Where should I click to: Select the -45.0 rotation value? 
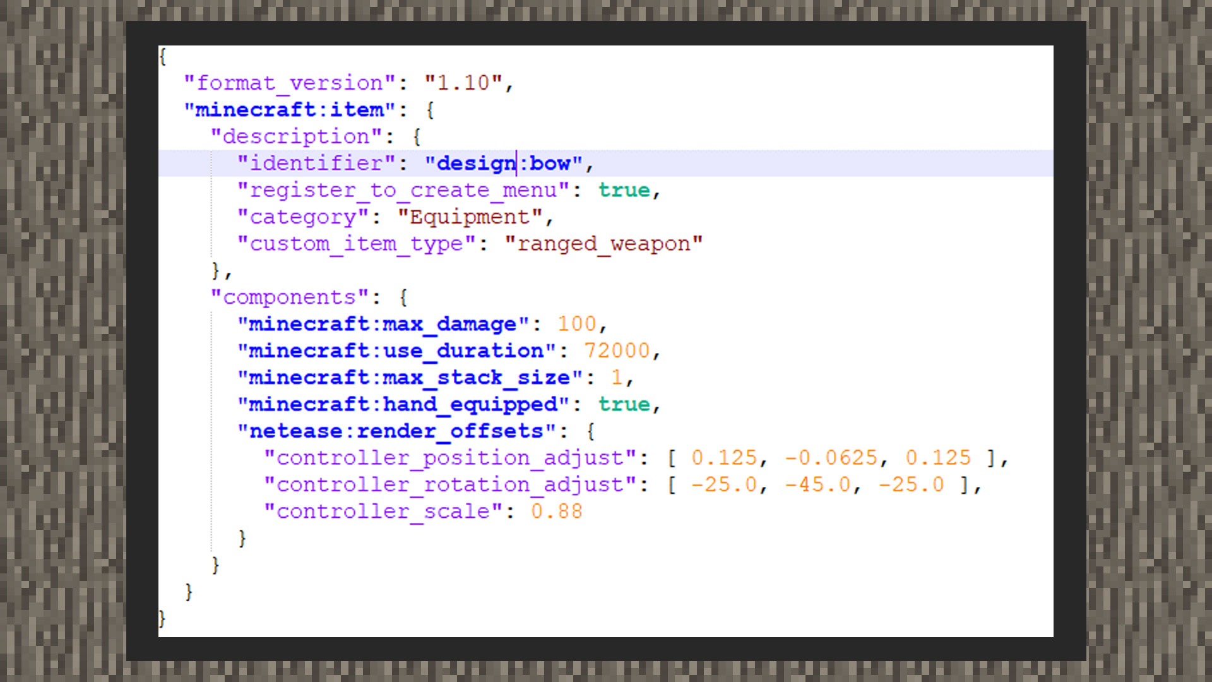tap(817, 484)
